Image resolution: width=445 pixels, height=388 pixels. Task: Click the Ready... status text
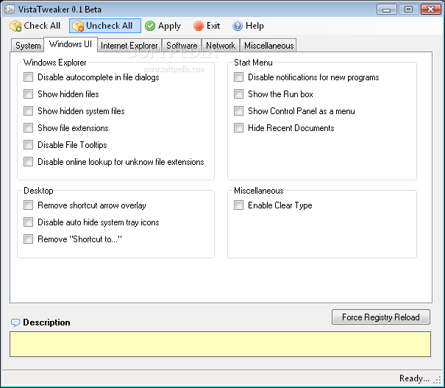tap(414, 378)
